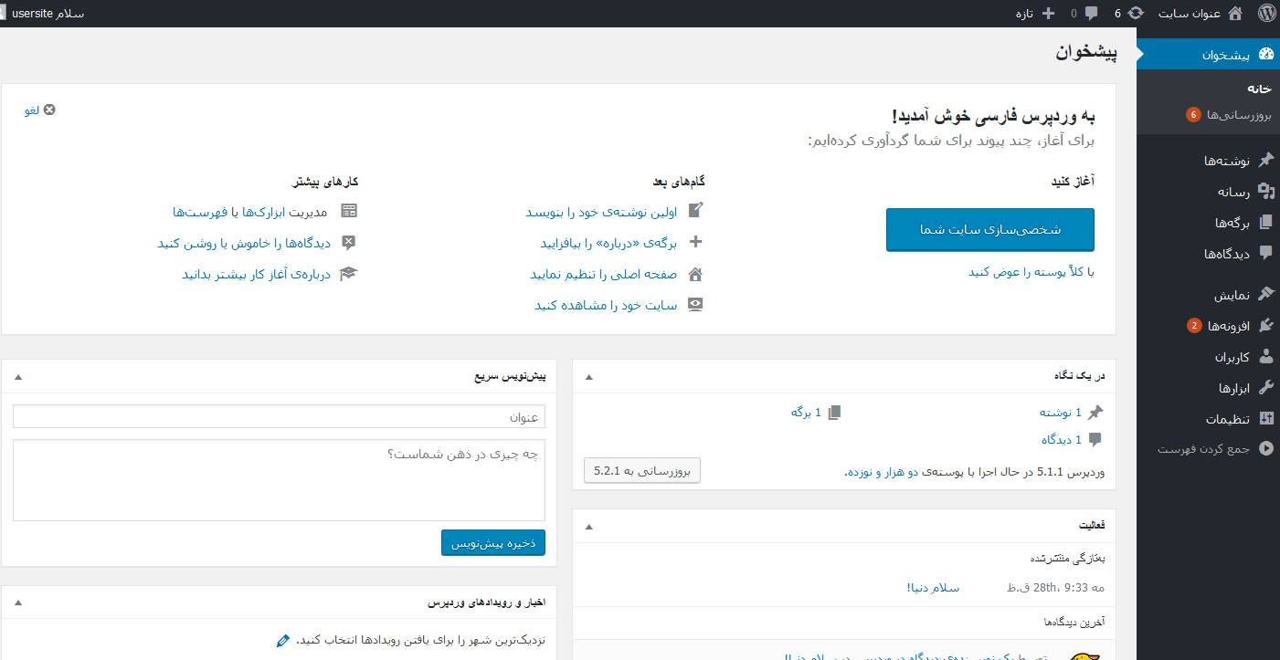Collapse the اخبار و رویدادهای وردپرس widget

(x=18, y=603)
